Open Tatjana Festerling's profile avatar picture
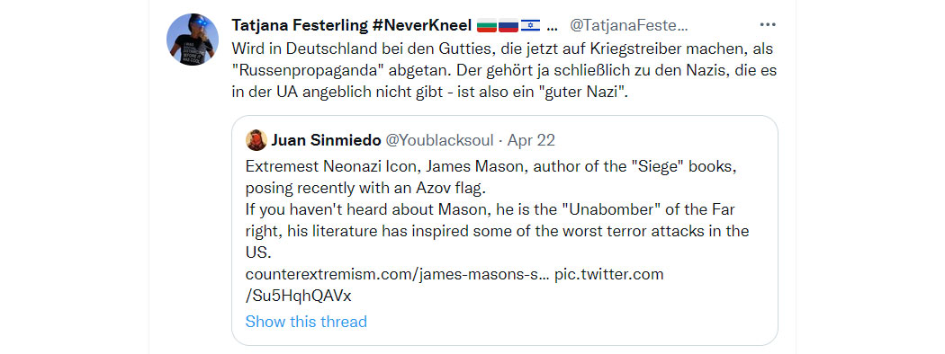Screen dimensions: 945x354 click(193, 40)
